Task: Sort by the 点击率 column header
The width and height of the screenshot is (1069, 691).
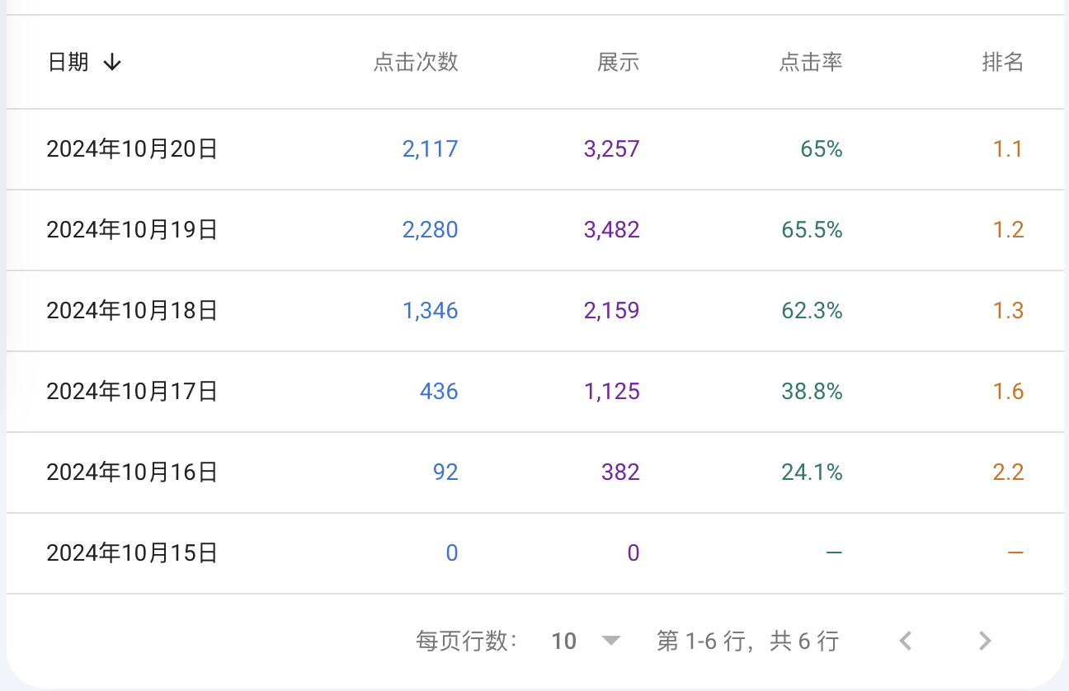Action: point(811,62)
